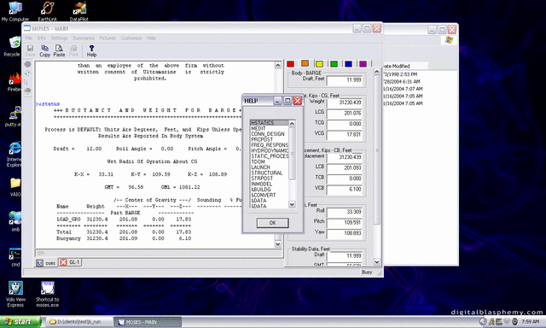This screenshot has width=546, height=328.
Task: Click the HELP list scroll-up arrow
Action: pos(292,123)
